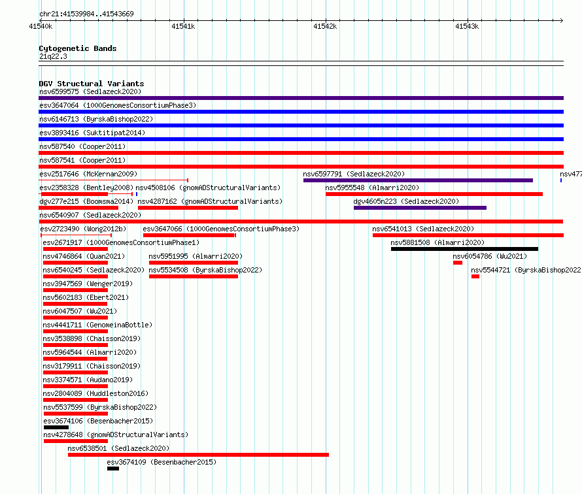The image size is (582, 494).
Task: Click the 41541k ruler tick label
Action: tap(183, 26)
